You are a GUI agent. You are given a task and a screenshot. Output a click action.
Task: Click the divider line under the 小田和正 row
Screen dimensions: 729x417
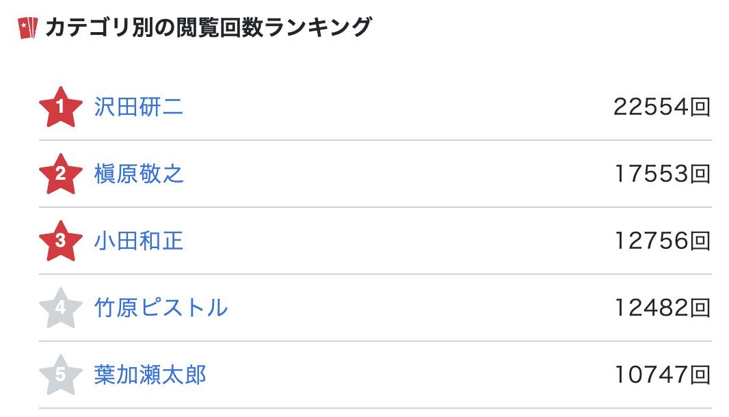(x=375, y=274)
